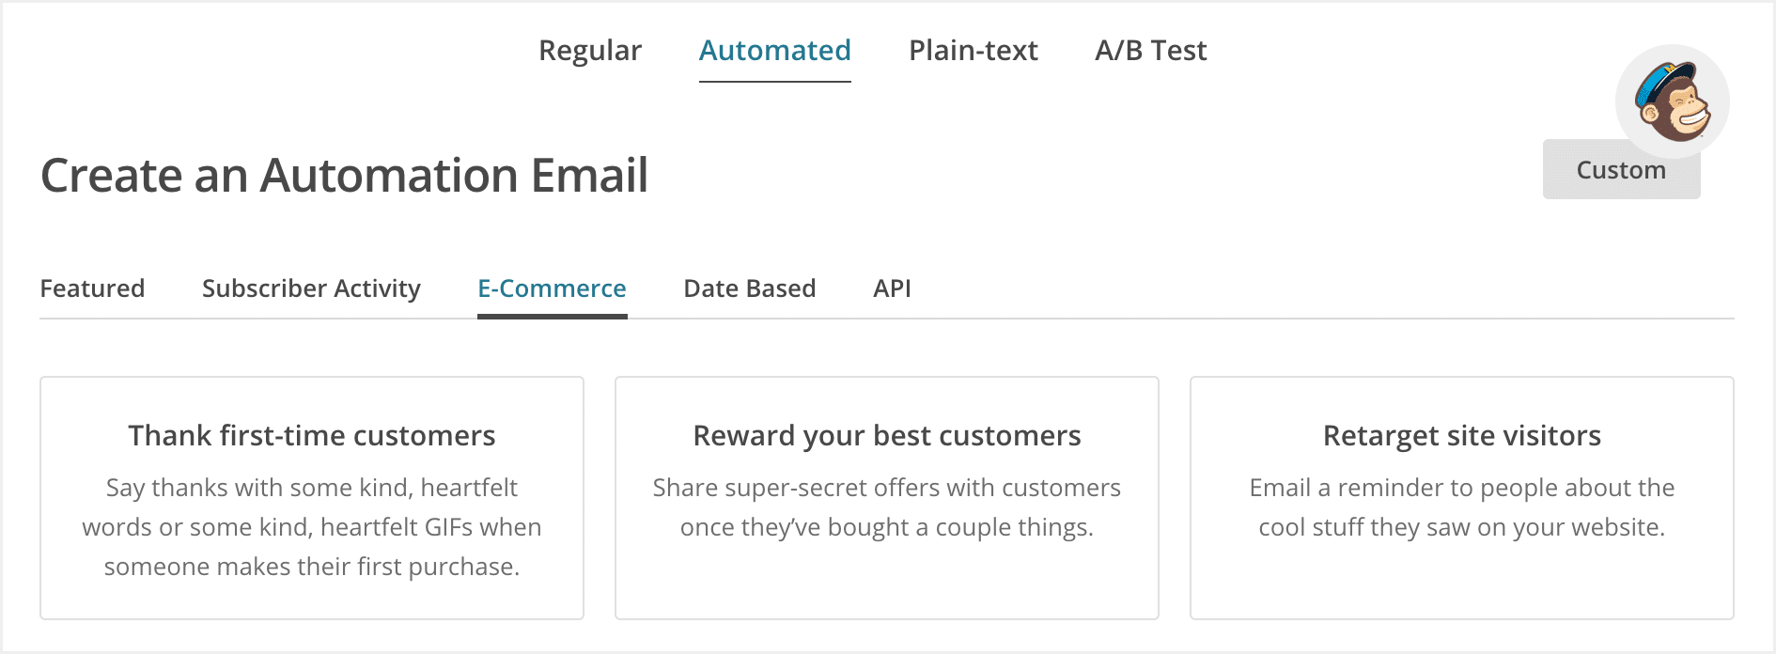Screen dimensions: 1776x654
Task: Open the Featured templates tab
Action: pos(92,288)
